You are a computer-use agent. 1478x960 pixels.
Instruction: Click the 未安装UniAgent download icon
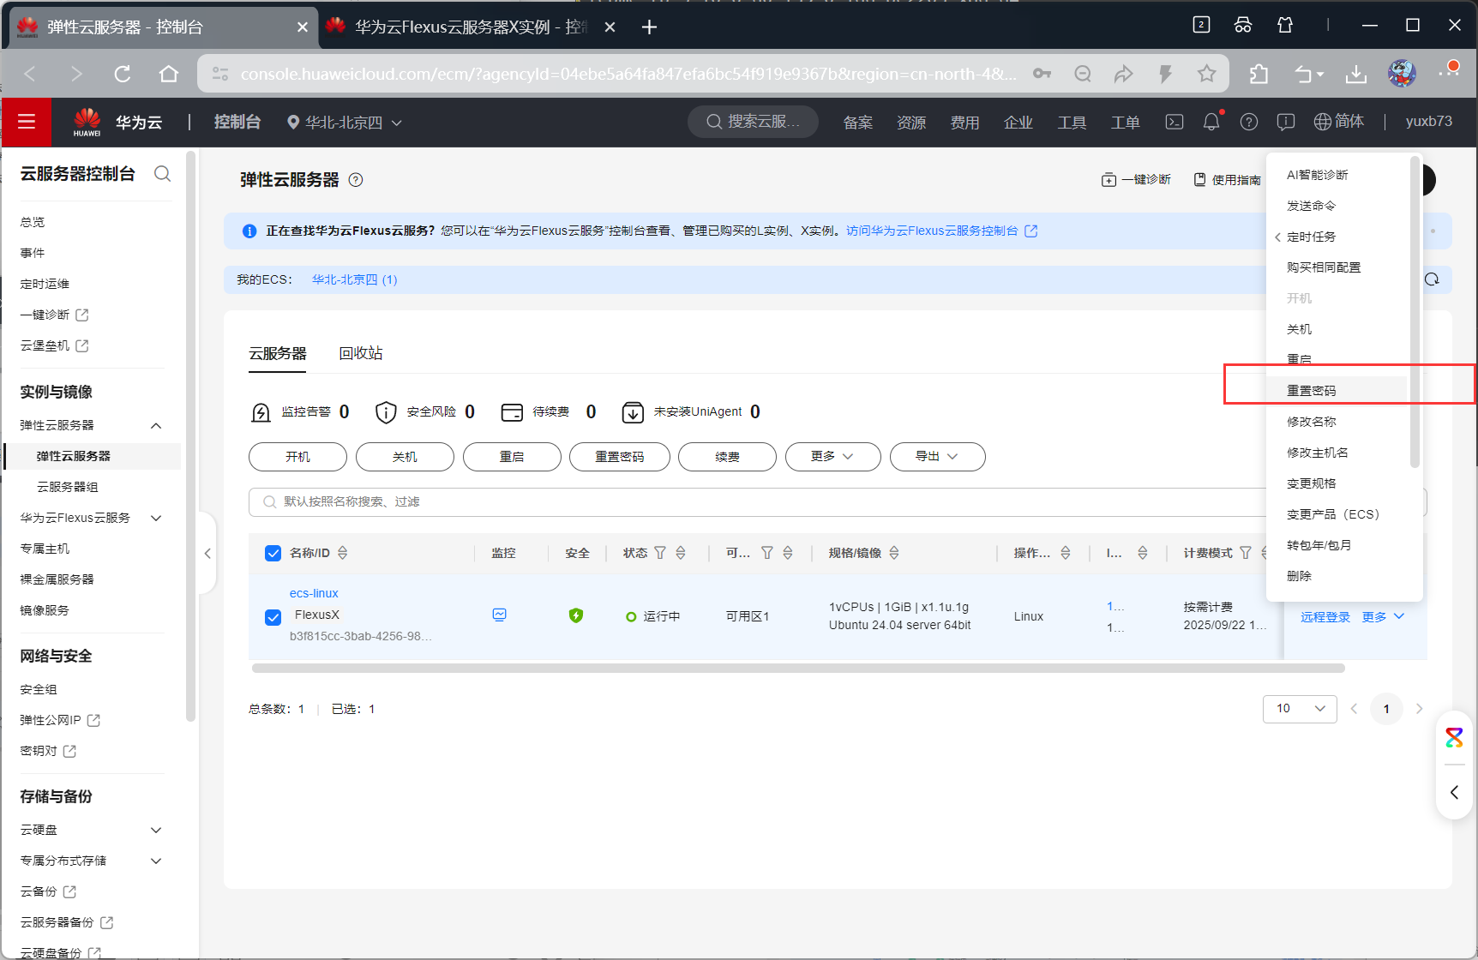pyautogui.click(x=633, y=412)
